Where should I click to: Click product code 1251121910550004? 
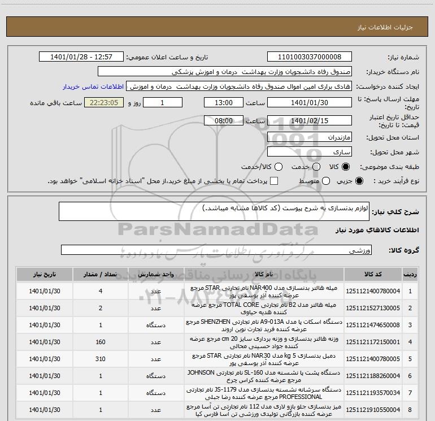point(373,410)
